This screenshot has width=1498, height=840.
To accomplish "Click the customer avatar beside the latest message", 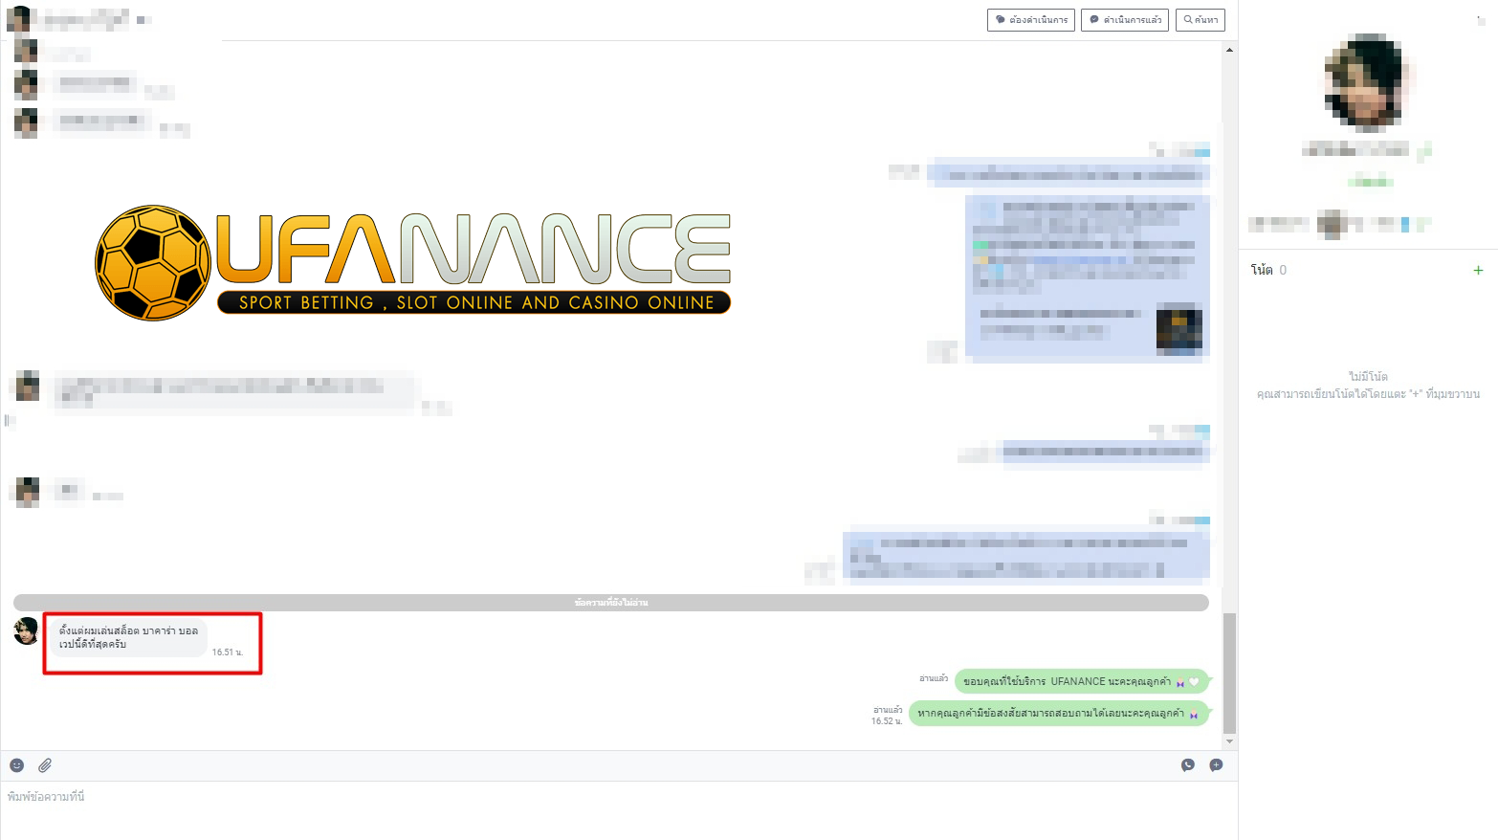I will pyautogui.click(x=27, y=631).
